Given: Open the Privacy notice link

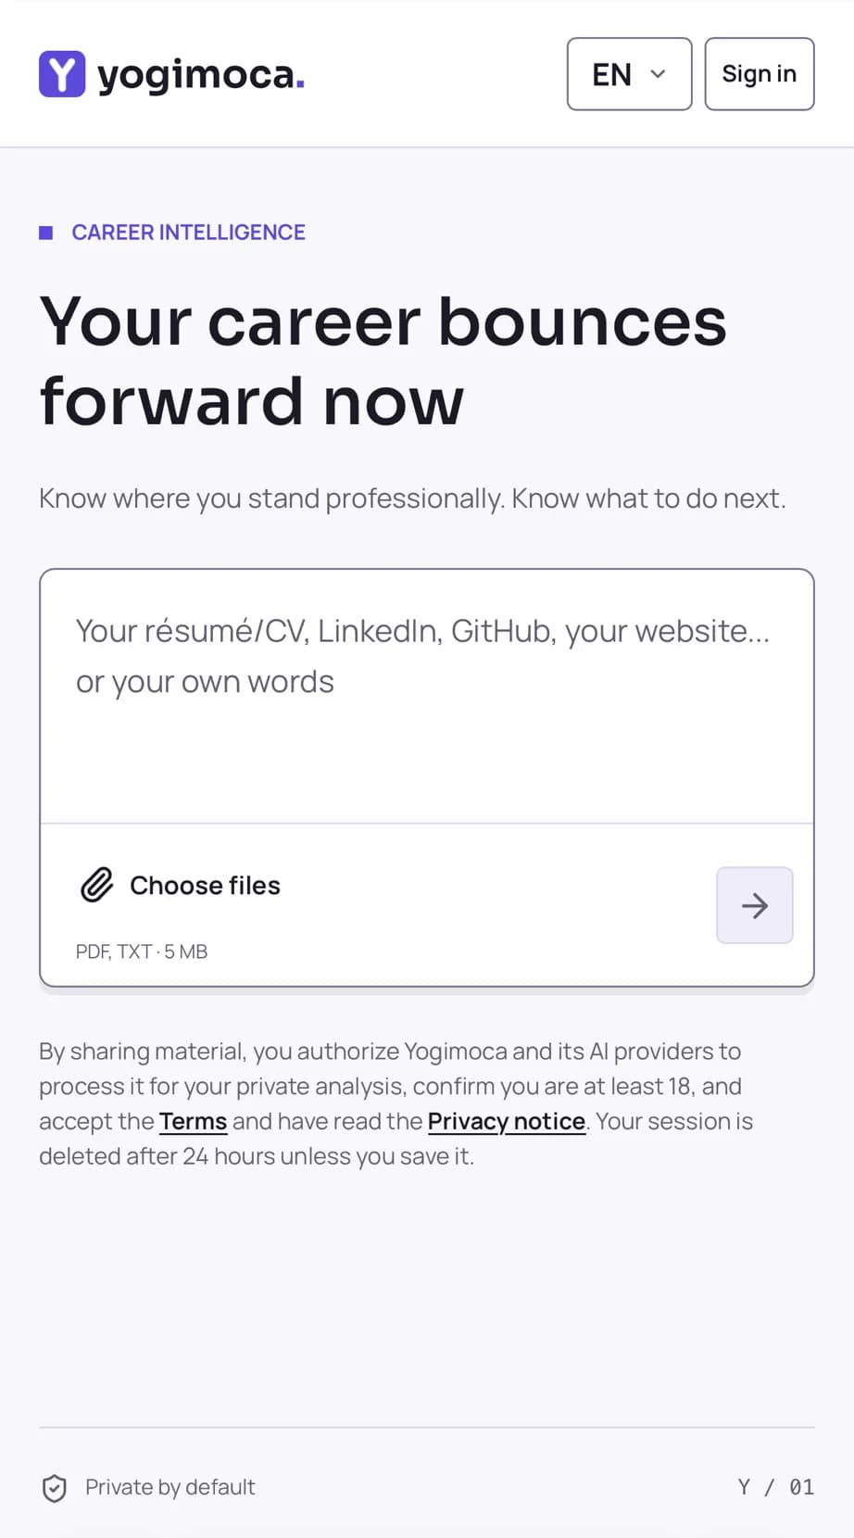Looking at the screenshot, I should [x=507, y=1121].
